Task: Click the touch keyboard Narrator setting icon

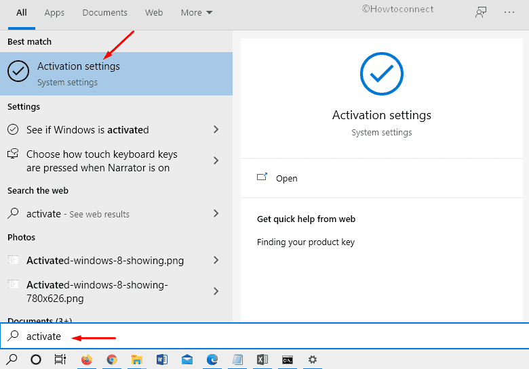Action: [13, 154]
